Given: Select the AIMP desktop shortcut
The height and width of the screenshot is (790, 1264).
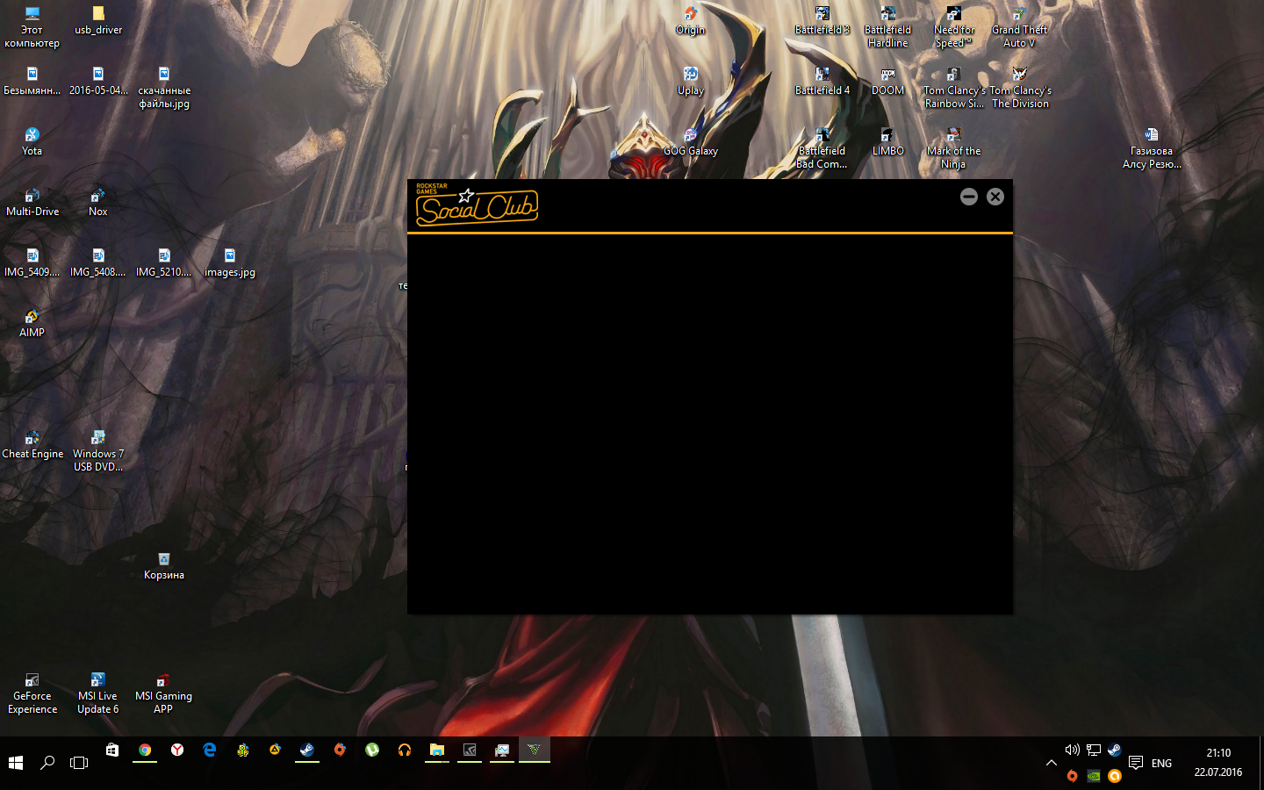Looking at the screenshot, I should tap(32, 324).
